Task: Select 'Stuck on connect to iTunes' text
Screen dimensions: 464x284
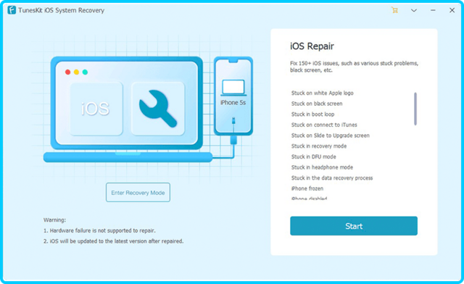Action: [x=324, y=125]
